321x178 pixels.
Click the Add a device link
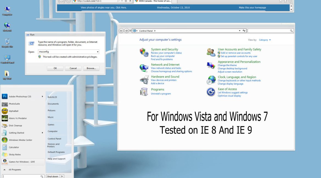(157, 83)
